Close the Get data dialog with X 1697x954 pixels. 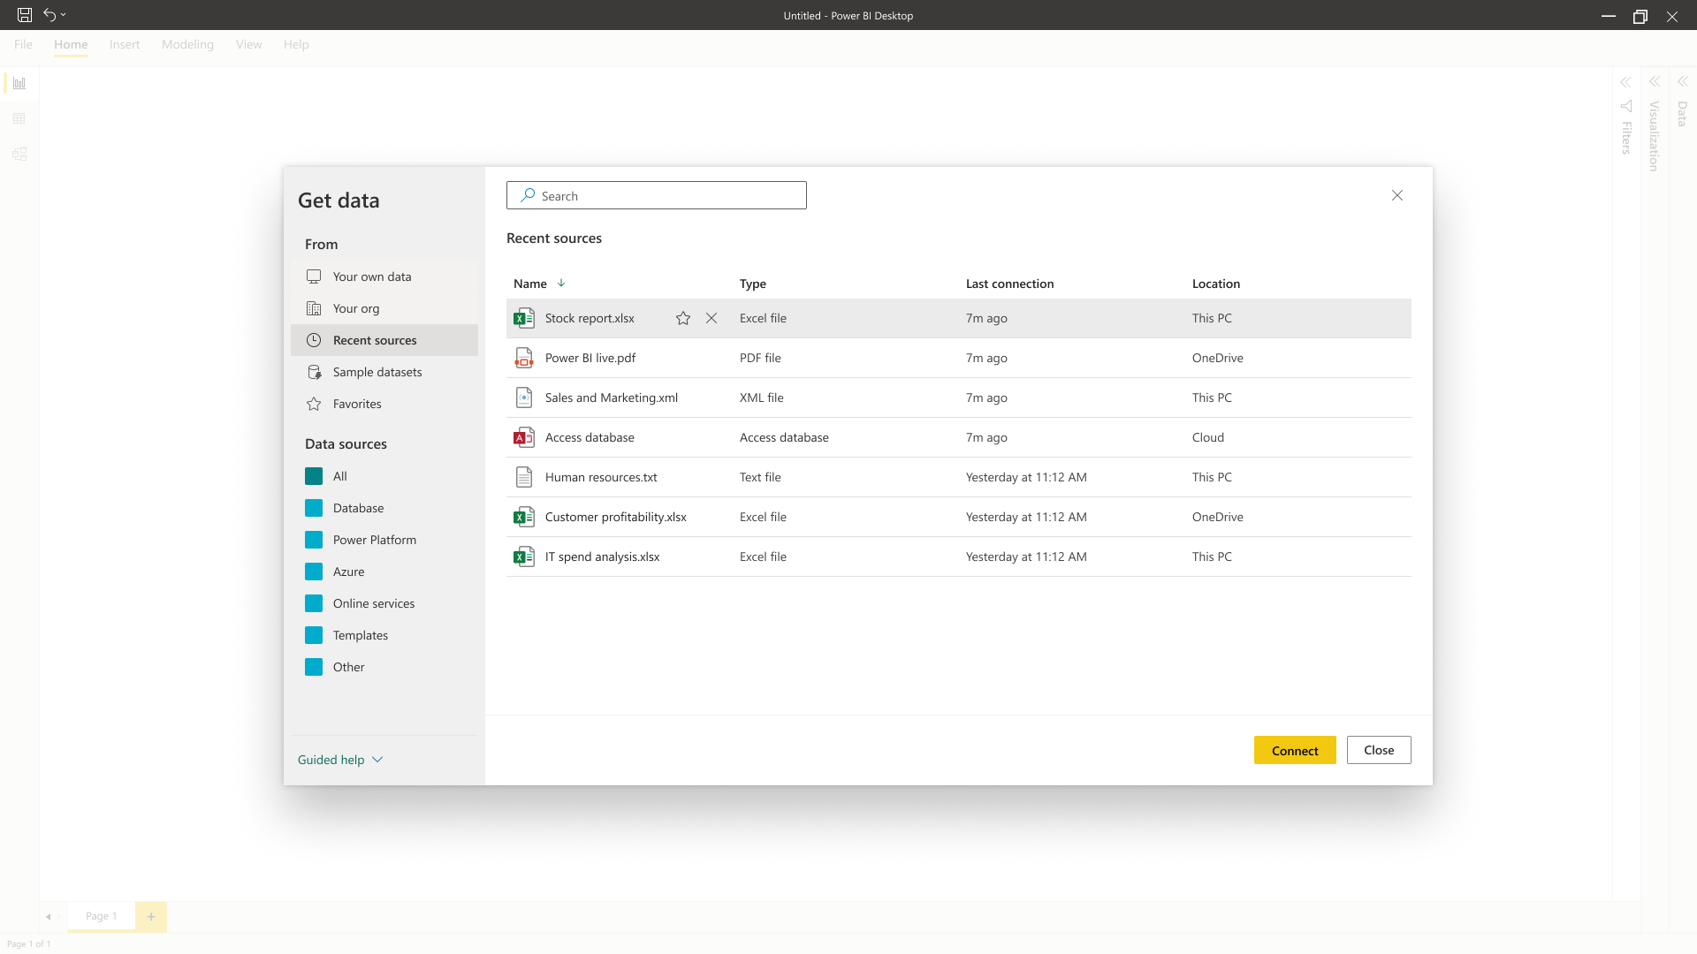1397,195
